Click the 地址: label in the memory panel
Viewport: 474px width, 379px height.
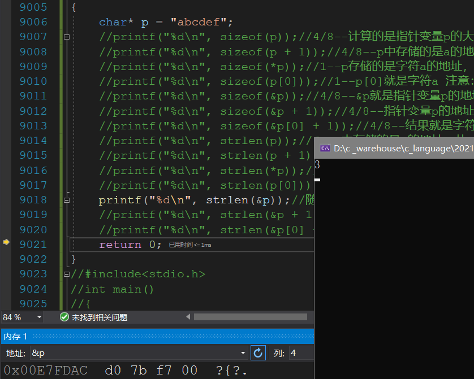[16, 353]
